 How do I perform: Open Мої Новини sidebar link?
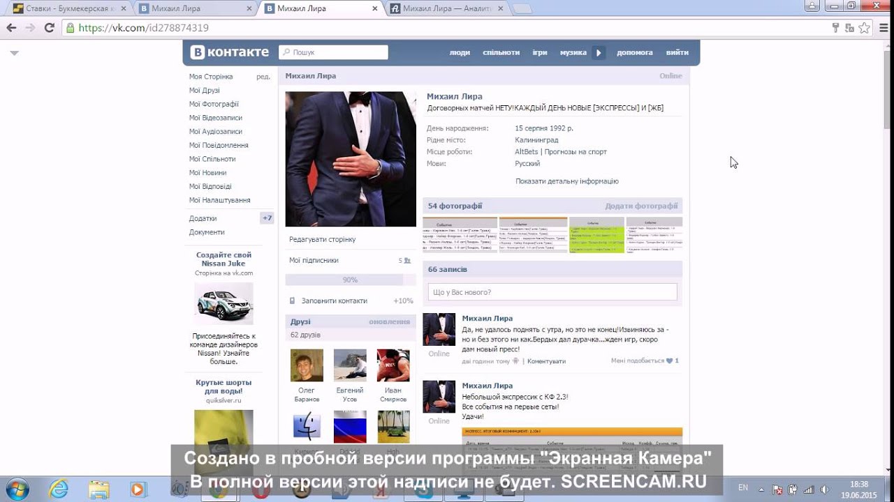[207, 173]
